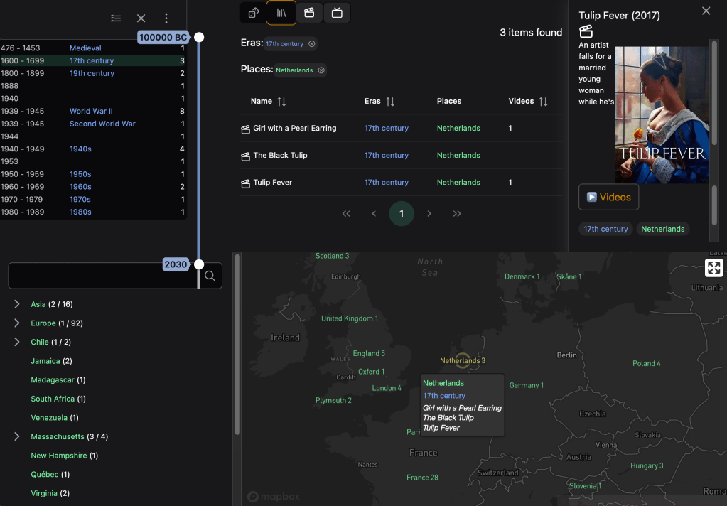Remove the Netherlands place filter
The width and height of the screenshot is (727, 506).
tap(321, 70)
